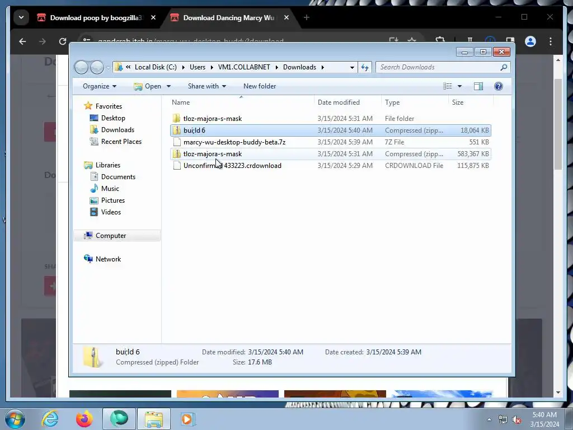Switch to Download poop by boogzilla tab
Image resolution: width=573 pixels, height=430 pixels.
96,17
